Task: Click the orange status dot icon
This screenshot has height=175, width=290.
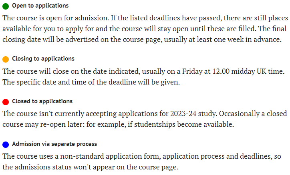Action: (6, 59)
